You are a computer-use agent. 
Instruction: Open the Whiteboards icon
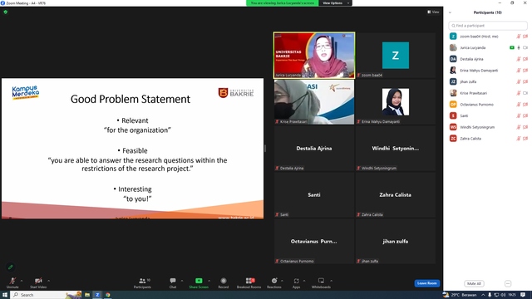point(321,281)
